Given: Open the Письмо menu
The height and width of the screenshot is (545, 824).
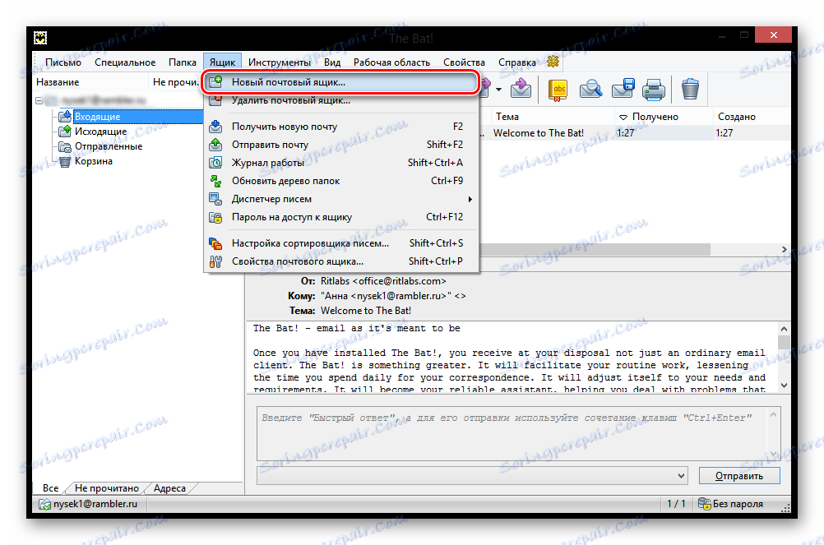Looking at the screenshot, I should coord(63,62).
